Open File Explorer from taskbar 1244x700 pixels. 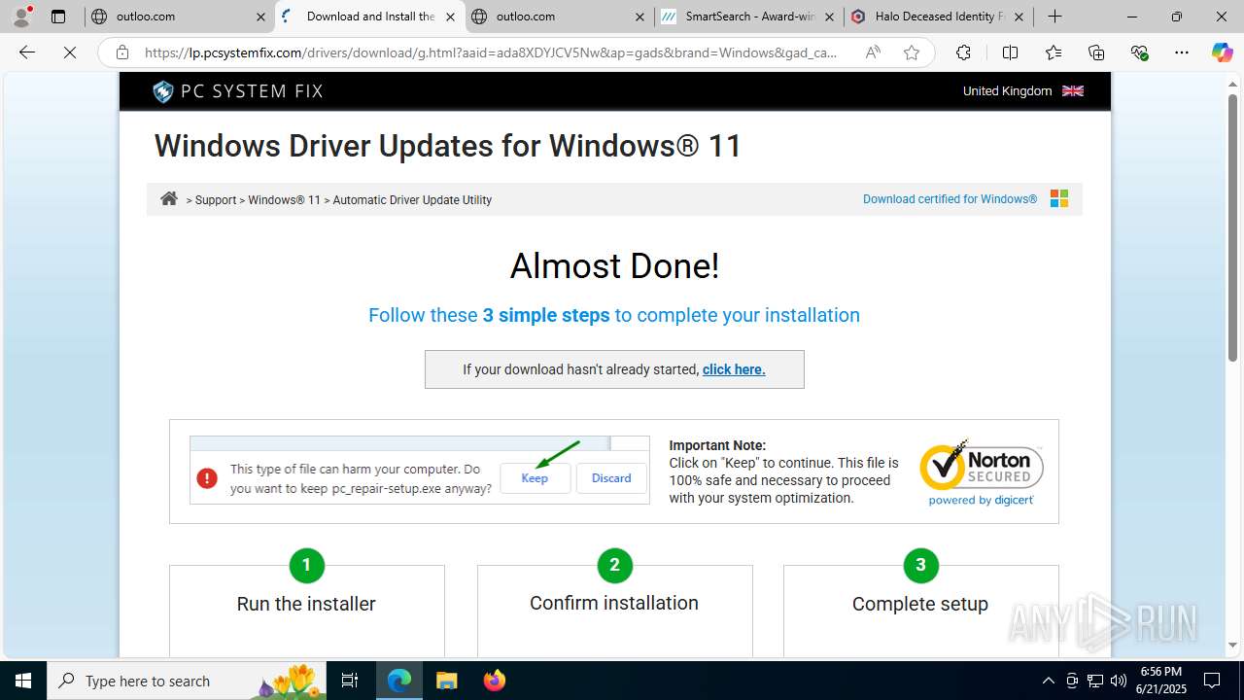446,681
